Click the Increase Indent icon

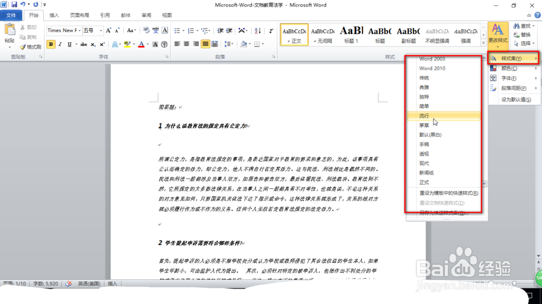tap(229, 31)
